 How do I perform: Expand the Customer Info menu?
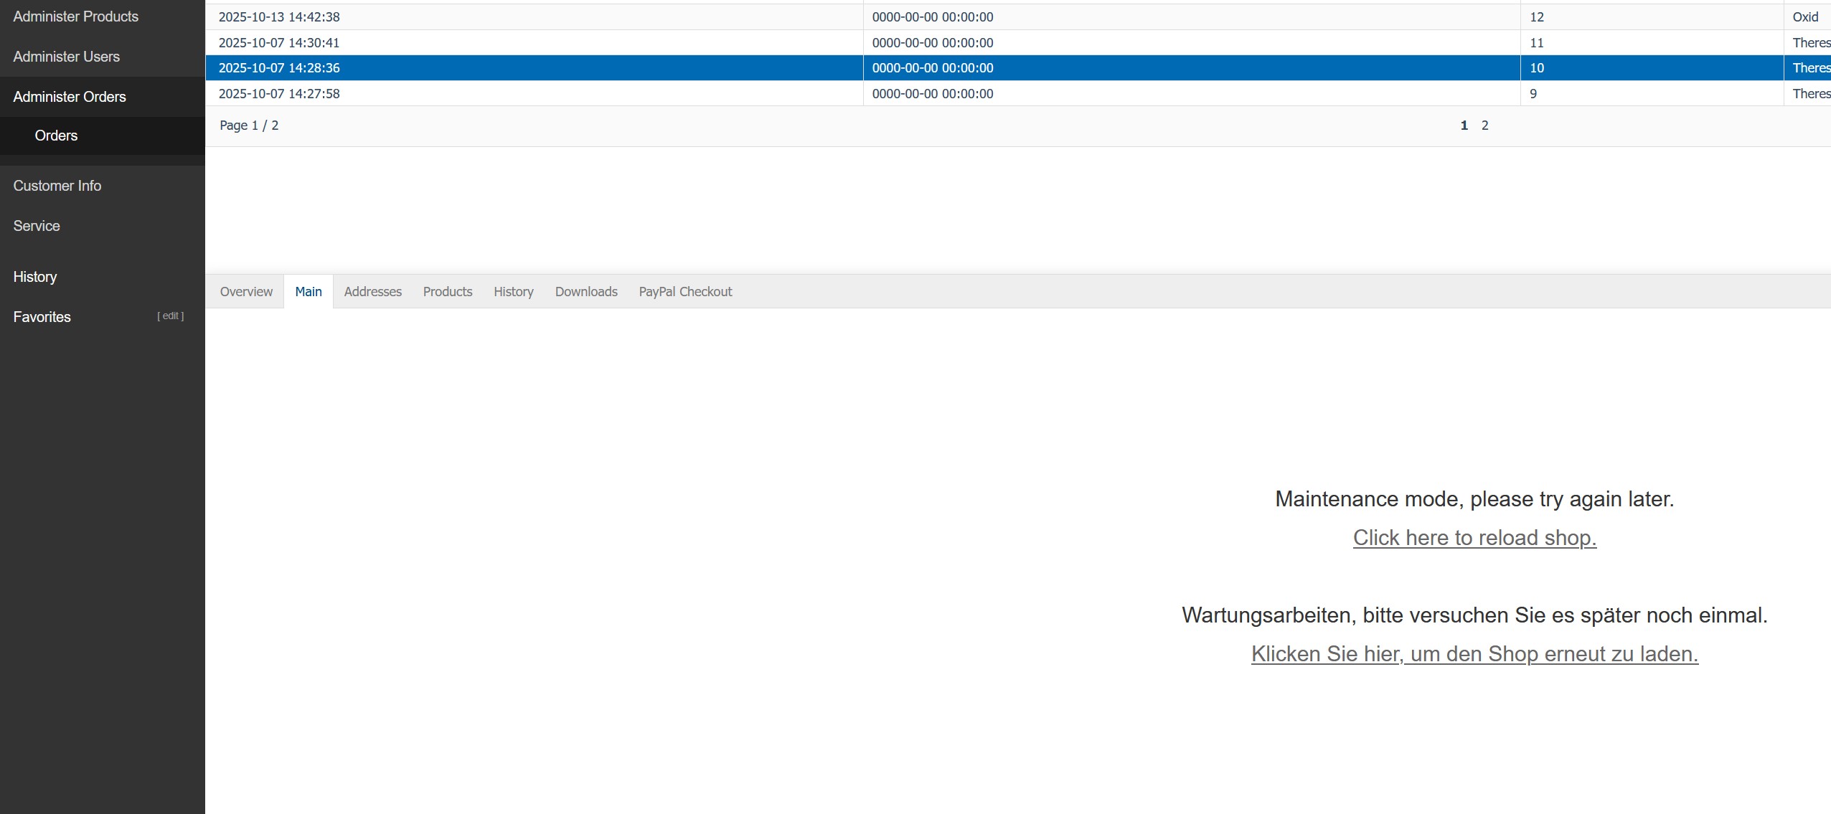click(57, 186)
